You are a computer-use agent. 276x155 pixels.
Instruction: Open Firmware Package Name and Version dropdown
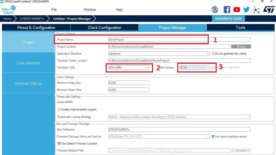coord(159,136)
